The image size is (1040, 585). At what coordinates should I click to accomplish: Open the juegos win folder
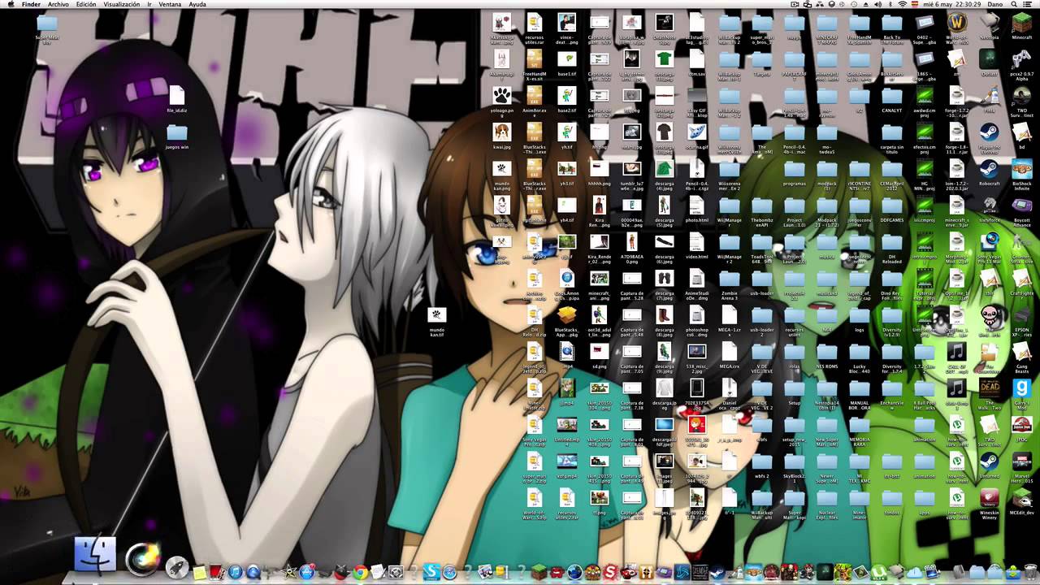[176, 132]
